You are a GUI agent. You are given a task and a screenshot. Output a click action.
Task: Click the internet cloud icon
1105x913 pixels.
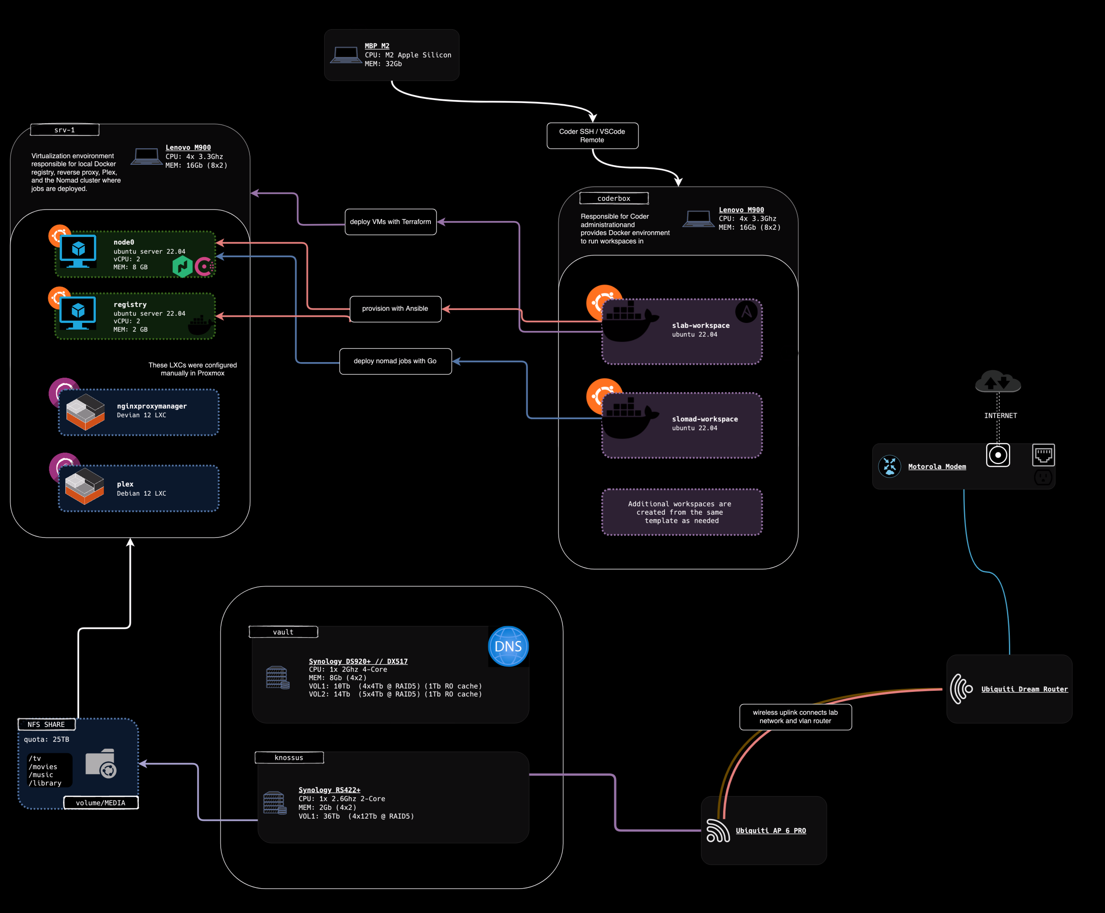(998, 382)
